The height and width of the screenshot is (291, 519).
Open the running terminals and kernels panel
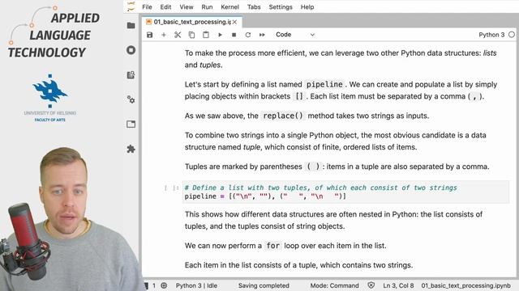[131, 50]
